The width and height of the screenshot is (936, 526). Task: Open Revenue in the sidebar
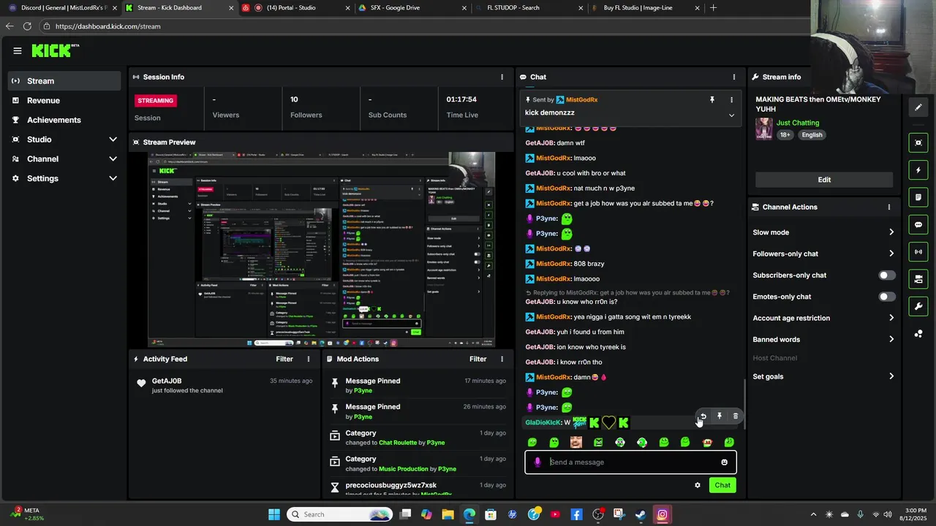click(x=64, y=100)
